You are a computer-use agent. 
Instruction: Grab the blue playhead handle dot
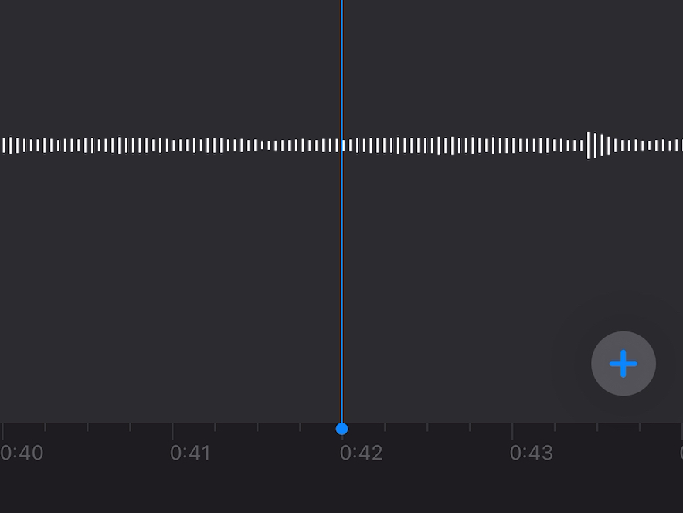click(342, 429)
